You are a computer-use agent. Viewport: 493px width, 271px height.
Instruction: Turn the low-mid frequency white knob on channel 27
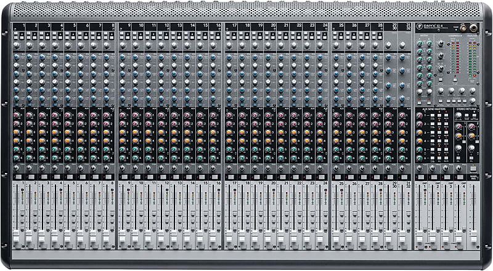click(362, 82)
